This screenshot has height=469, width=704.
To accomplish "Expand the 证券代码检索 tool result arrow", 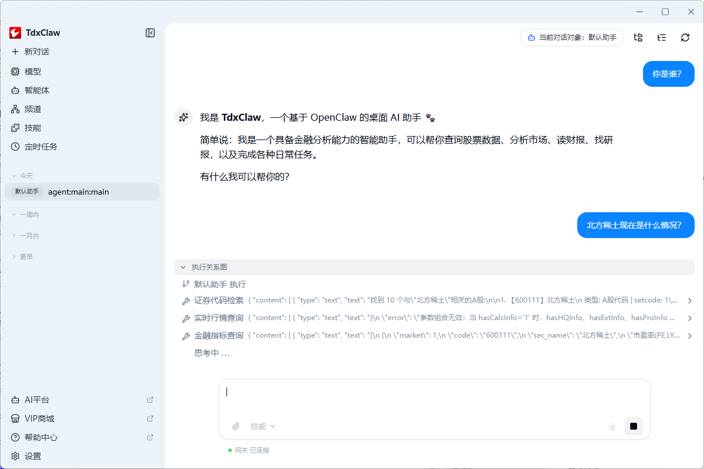I will 690,301.
